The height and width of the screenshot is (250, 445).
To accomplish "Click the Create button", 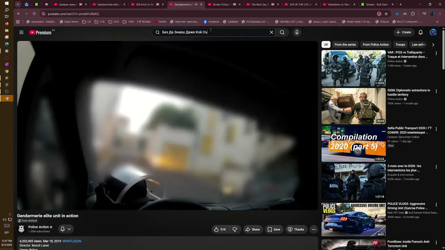I will click(x=404, y=32).
